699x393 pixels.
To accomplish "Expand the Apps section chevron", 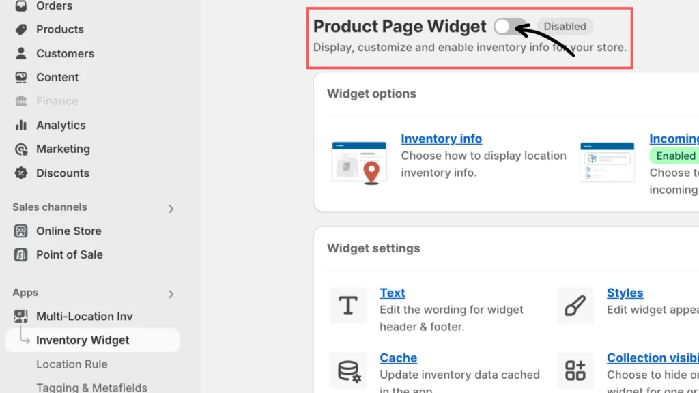I will click(171, 294).
